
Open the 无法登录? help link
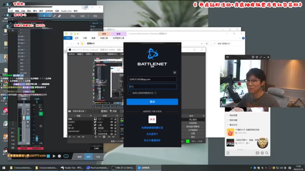(152, 134)
